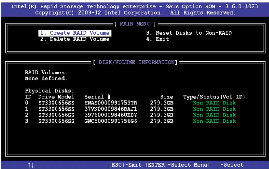Viewport: 269px width, 169px height.
Task: Click the DISK/VOLUME INFORMATION heading
Action: 137,62
